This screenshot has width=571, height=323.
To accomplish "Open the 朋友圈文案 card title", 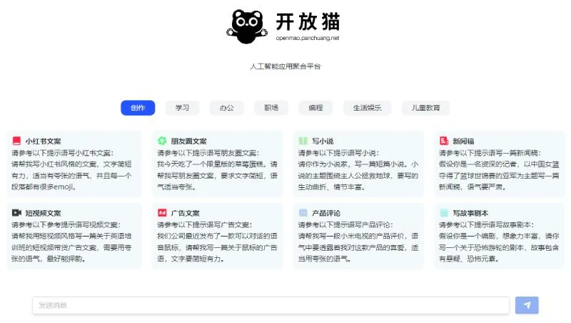I will pyautogui.click(x=188, y=141).
